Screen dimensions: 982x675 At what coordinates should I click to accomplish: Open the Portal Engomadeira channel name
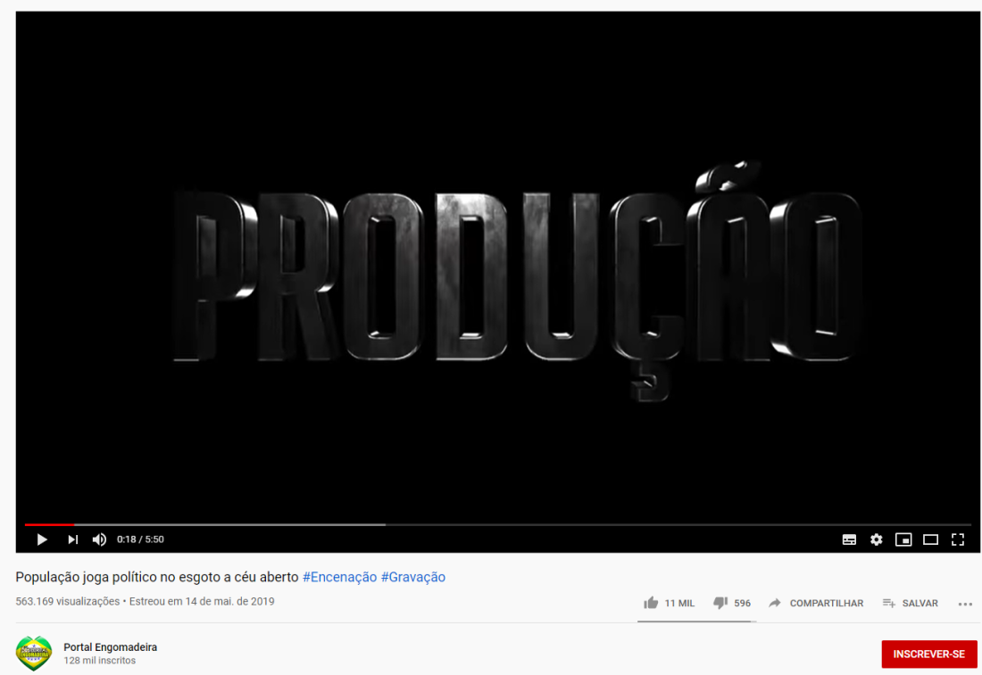[x=110, y=646]
